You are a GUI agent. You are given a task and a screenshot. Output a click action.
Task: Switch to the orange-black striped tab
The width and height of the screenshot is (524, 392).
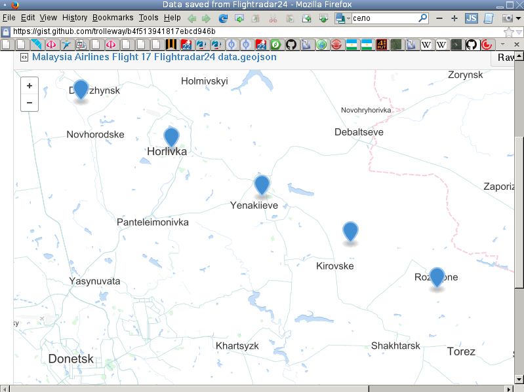(171, 45)
